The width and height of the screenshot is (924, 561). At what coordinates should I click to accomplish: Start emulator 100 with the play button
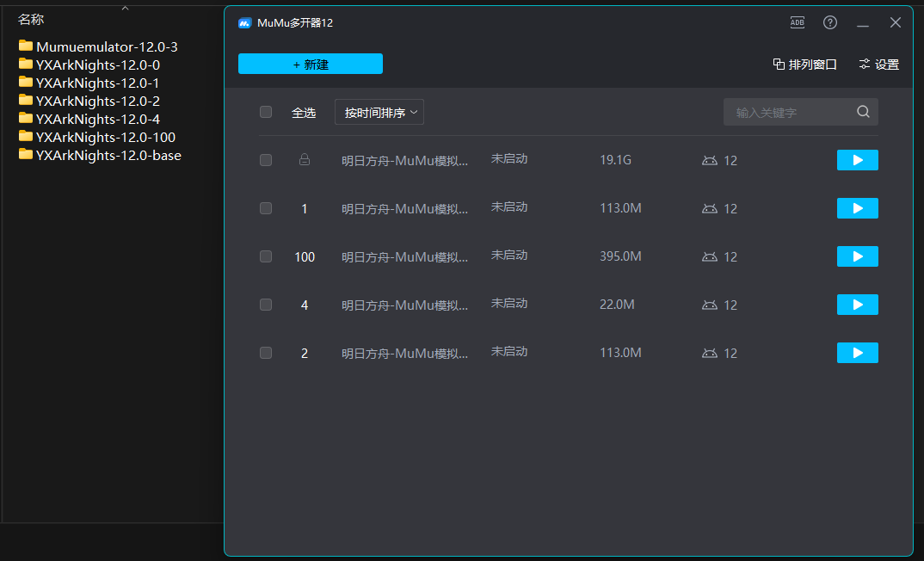point(858,256)
